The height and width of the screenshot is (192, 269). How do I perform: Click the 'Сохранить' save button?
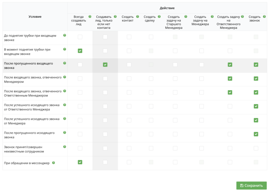251,185
